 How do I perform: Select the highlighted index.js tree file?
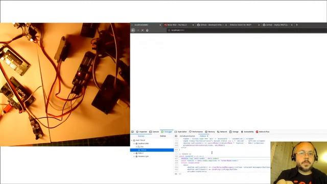[x=152, y=150]
